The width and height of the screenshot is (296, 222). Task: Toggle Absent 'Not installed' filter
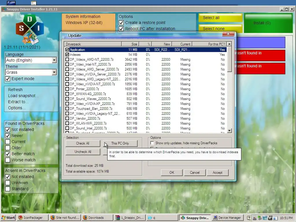point(8,177)
